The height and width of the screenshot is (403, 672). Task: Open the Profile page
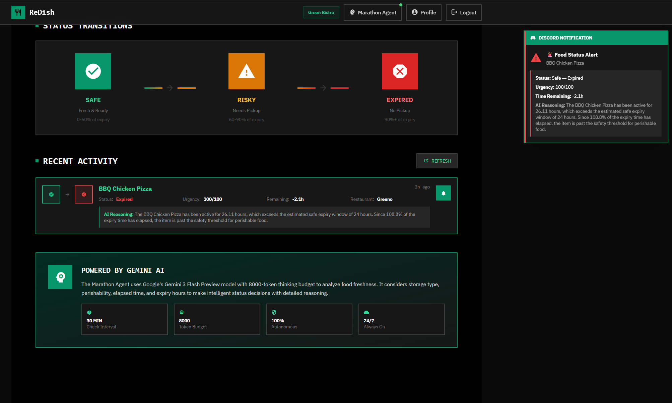(423, 12)
